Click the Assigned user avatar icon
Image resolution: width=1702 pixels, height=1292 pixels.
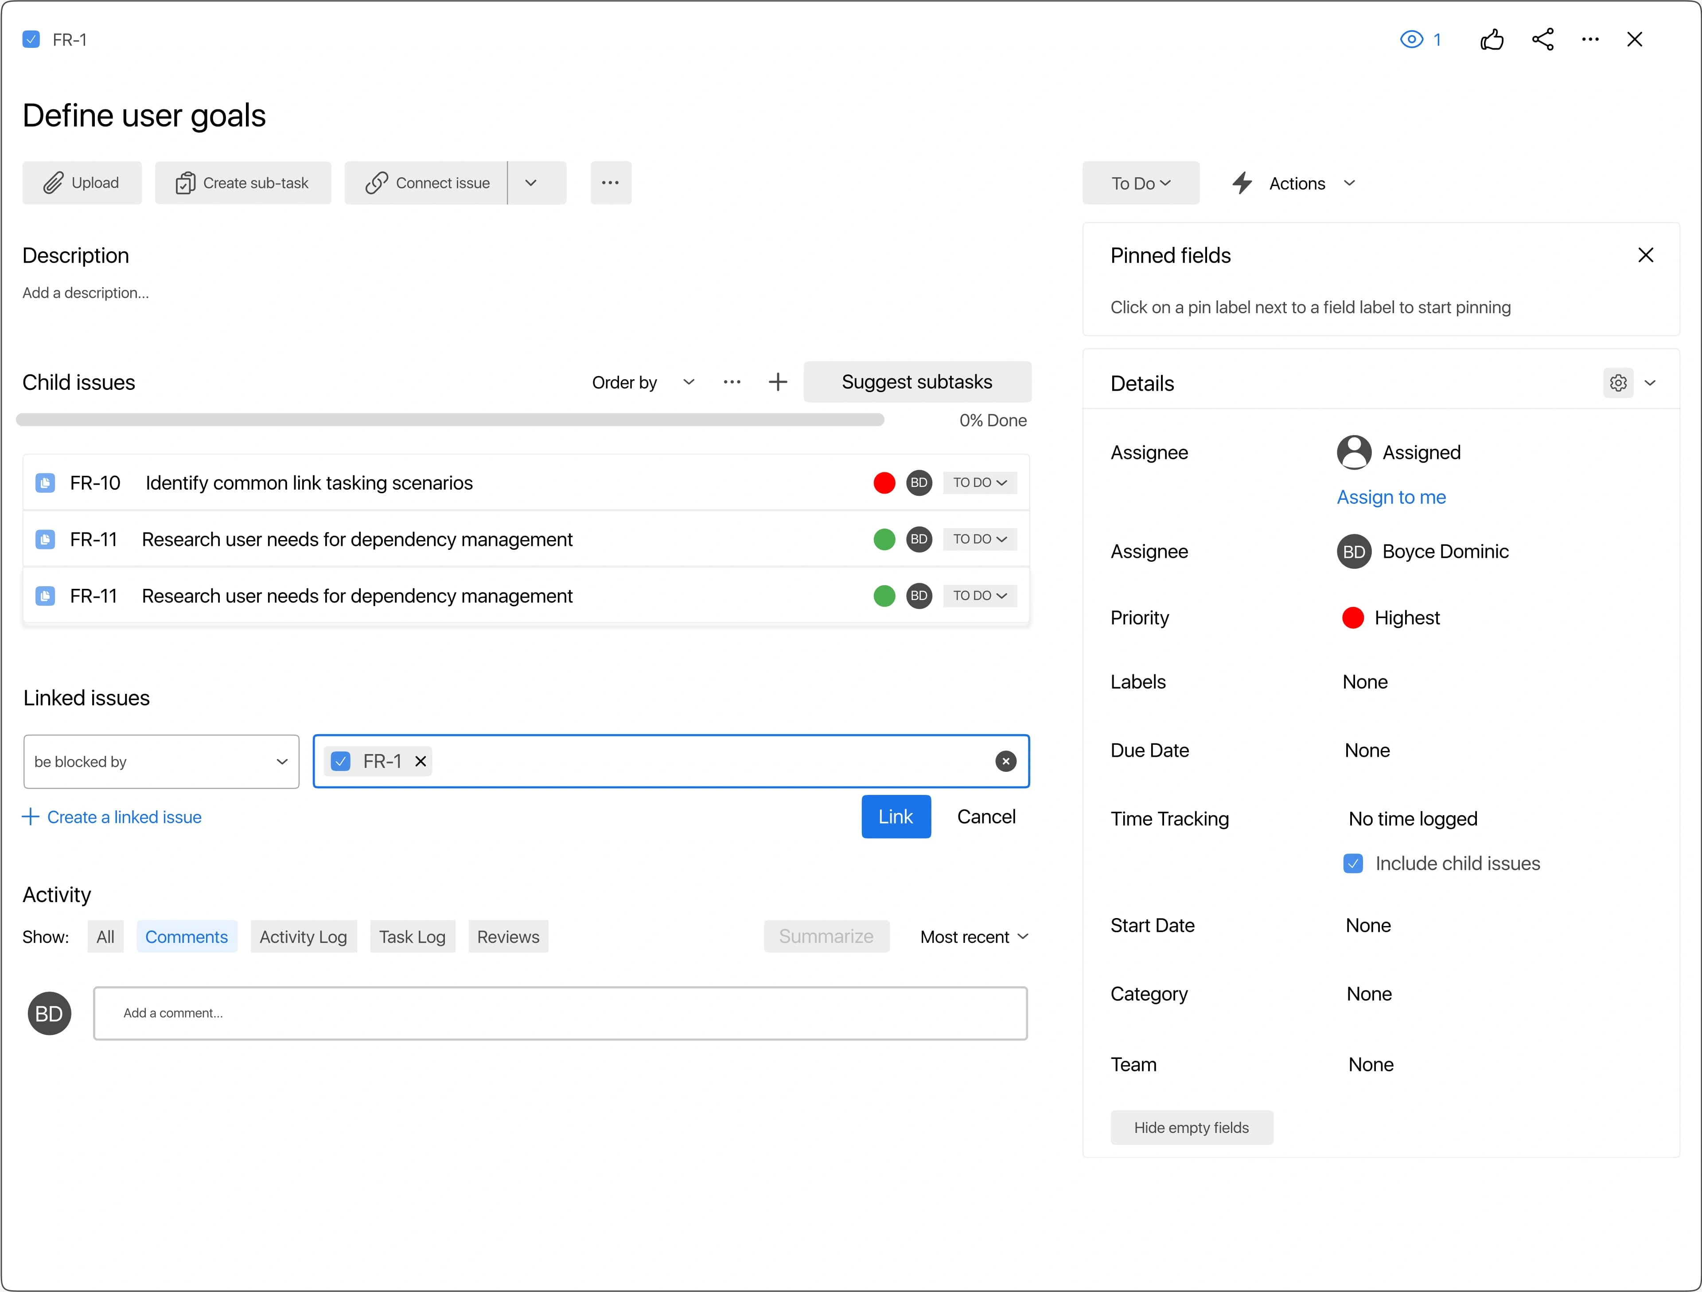tap(1353, 452)
